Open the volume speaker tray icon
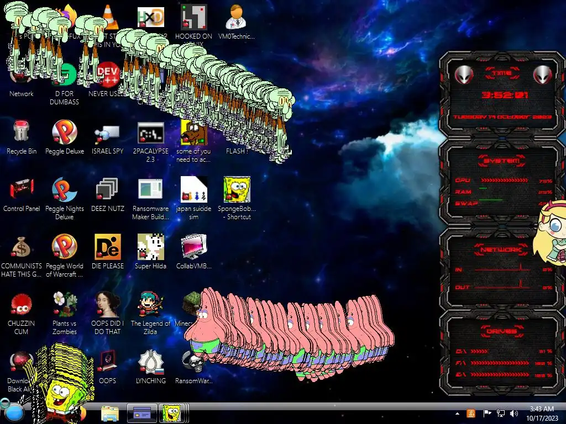The width and height of the screenshot is (566, 424). point(513,414)
